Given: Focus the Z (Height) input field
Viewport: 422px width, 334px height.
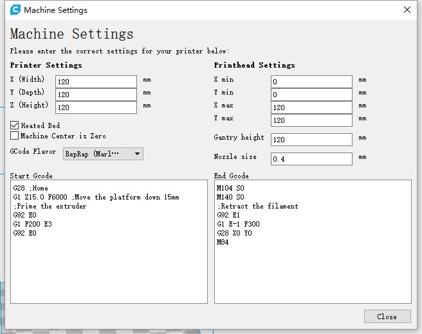Looking at the screenshot, I should tap(96, 107).
